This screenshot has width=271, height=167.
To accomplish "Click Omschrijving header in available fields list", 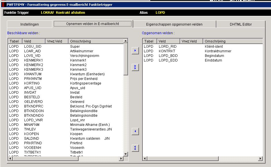I will point(96,41).
